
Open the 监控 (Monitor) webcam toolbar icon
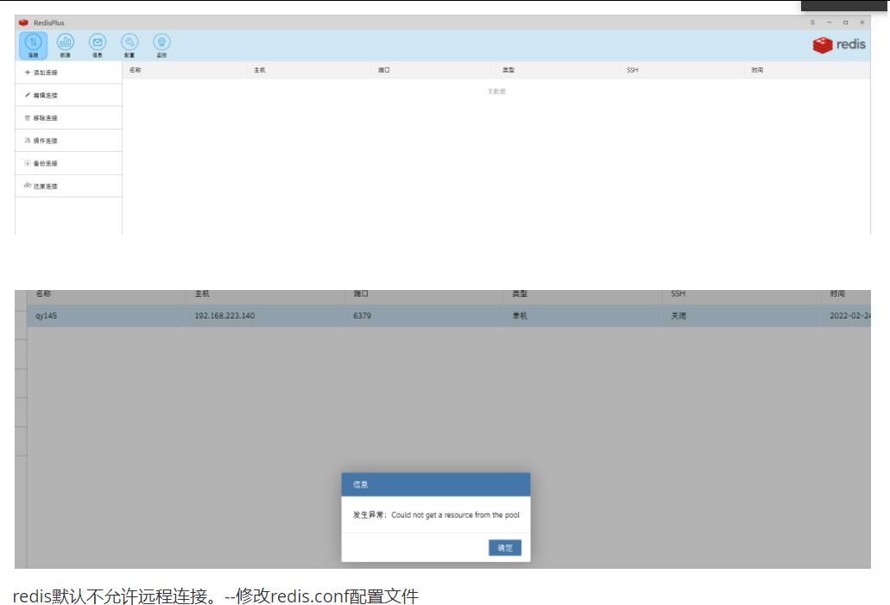coord(161,46)
